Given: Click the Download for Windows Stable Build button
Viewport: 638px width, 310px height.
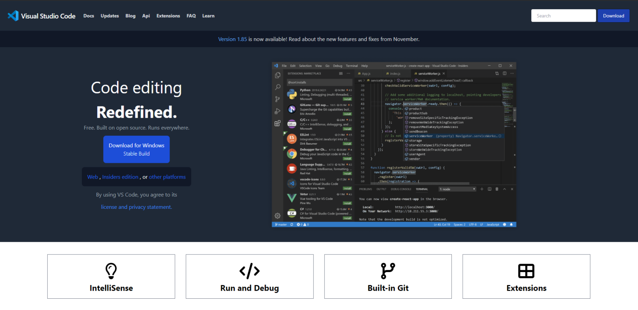Looking at the screenshot, I should (x=136, y=149).
